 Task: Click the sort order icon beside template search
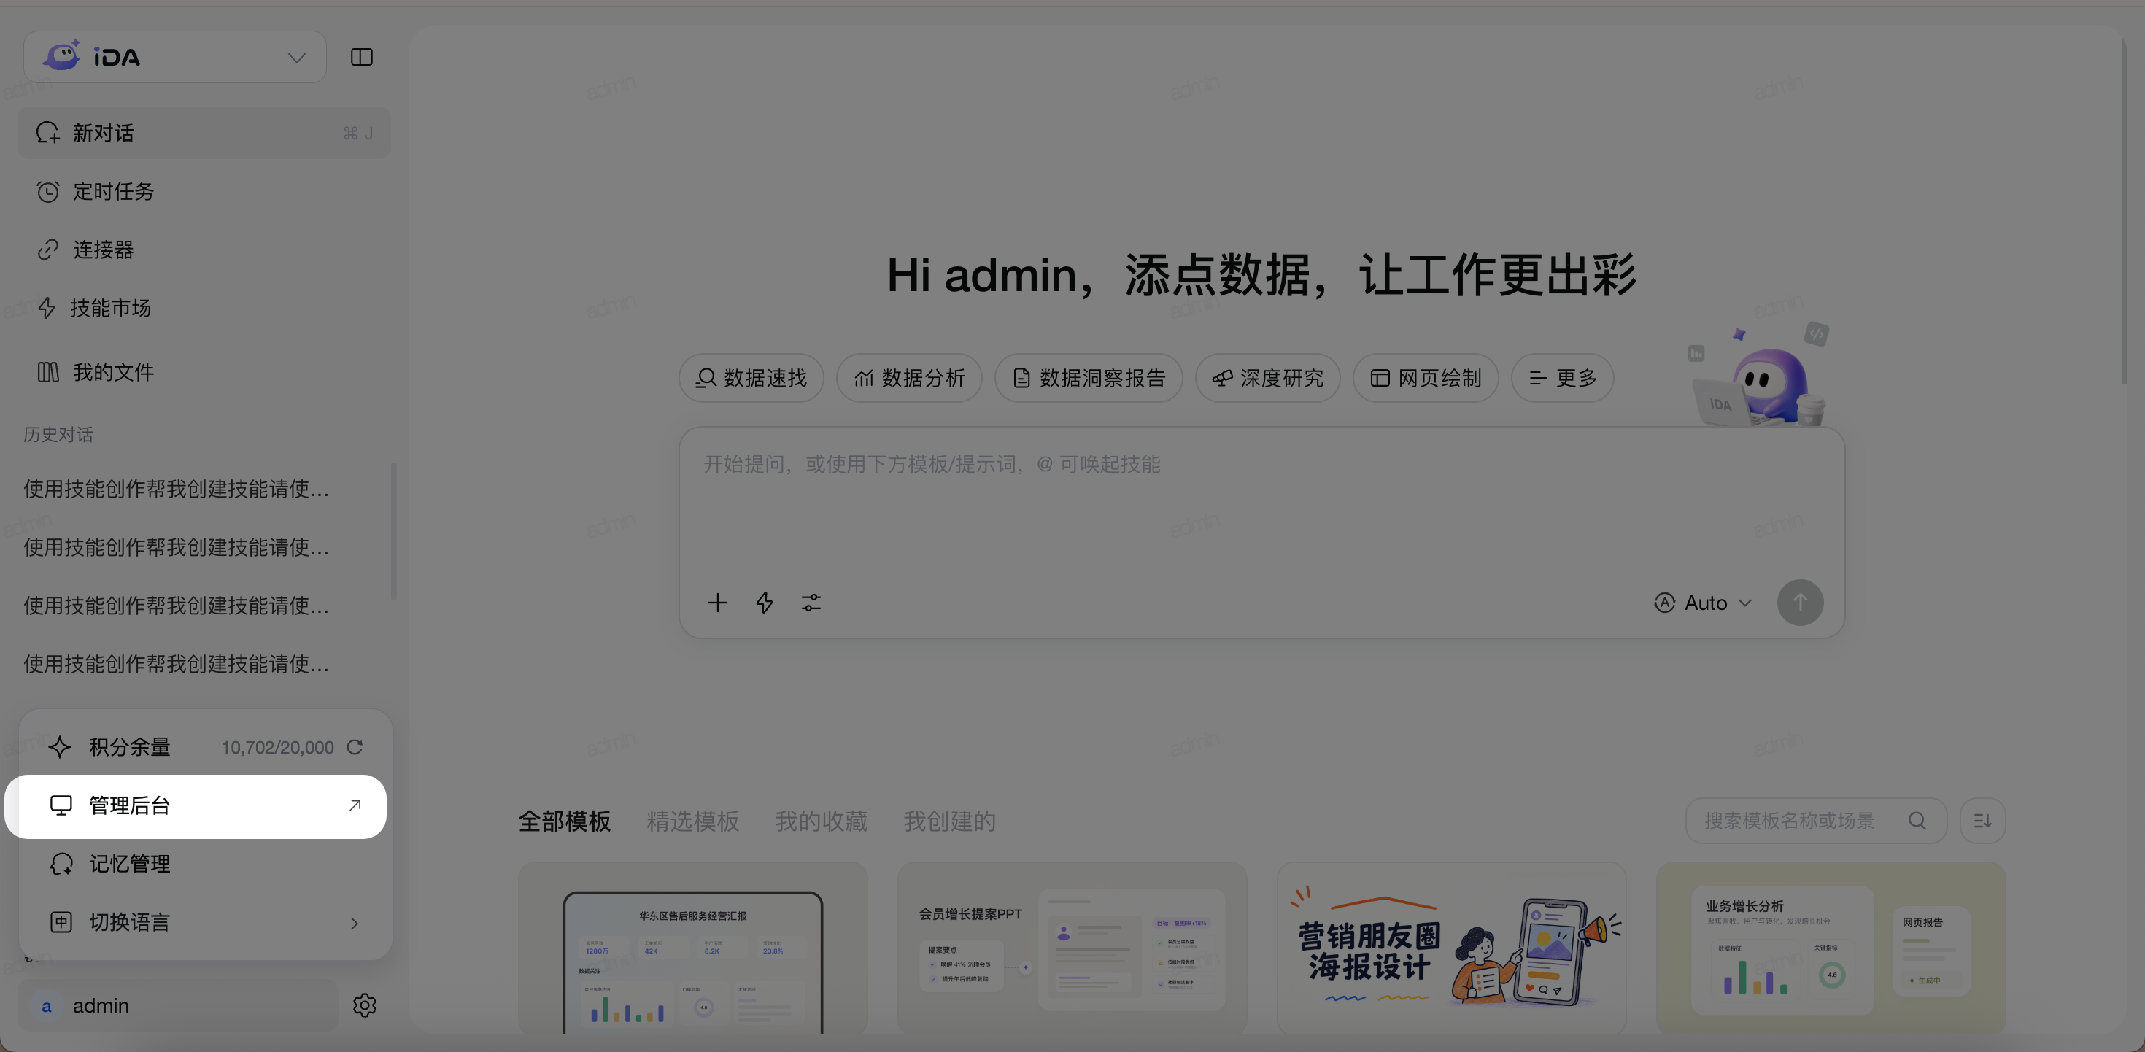pos(1982,821)
